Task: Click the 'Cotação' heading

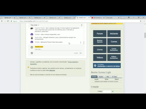Action: (95, 87)
